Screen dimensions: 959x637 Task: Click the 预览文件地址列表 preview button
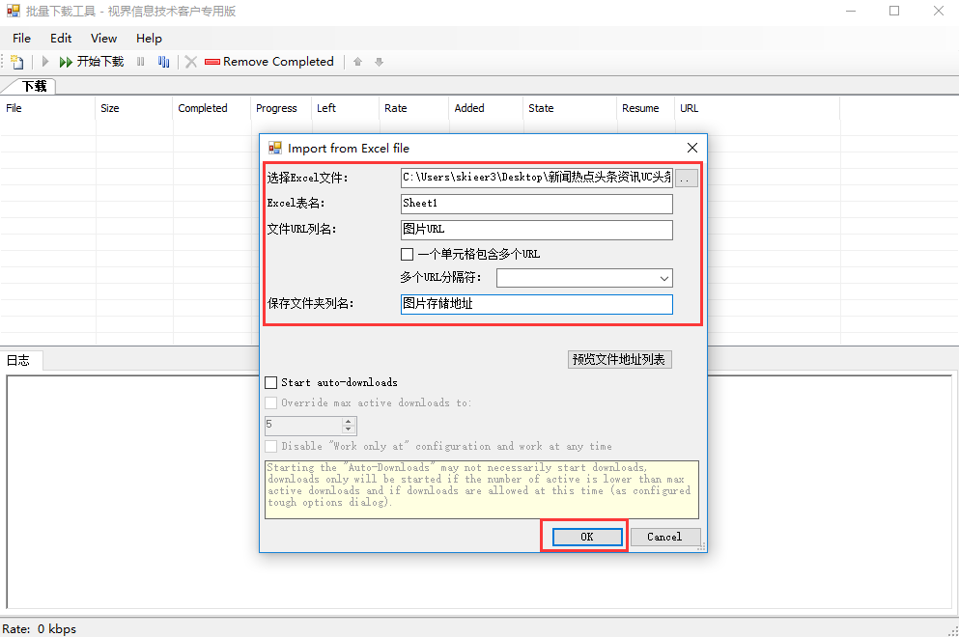pos(619,359)
